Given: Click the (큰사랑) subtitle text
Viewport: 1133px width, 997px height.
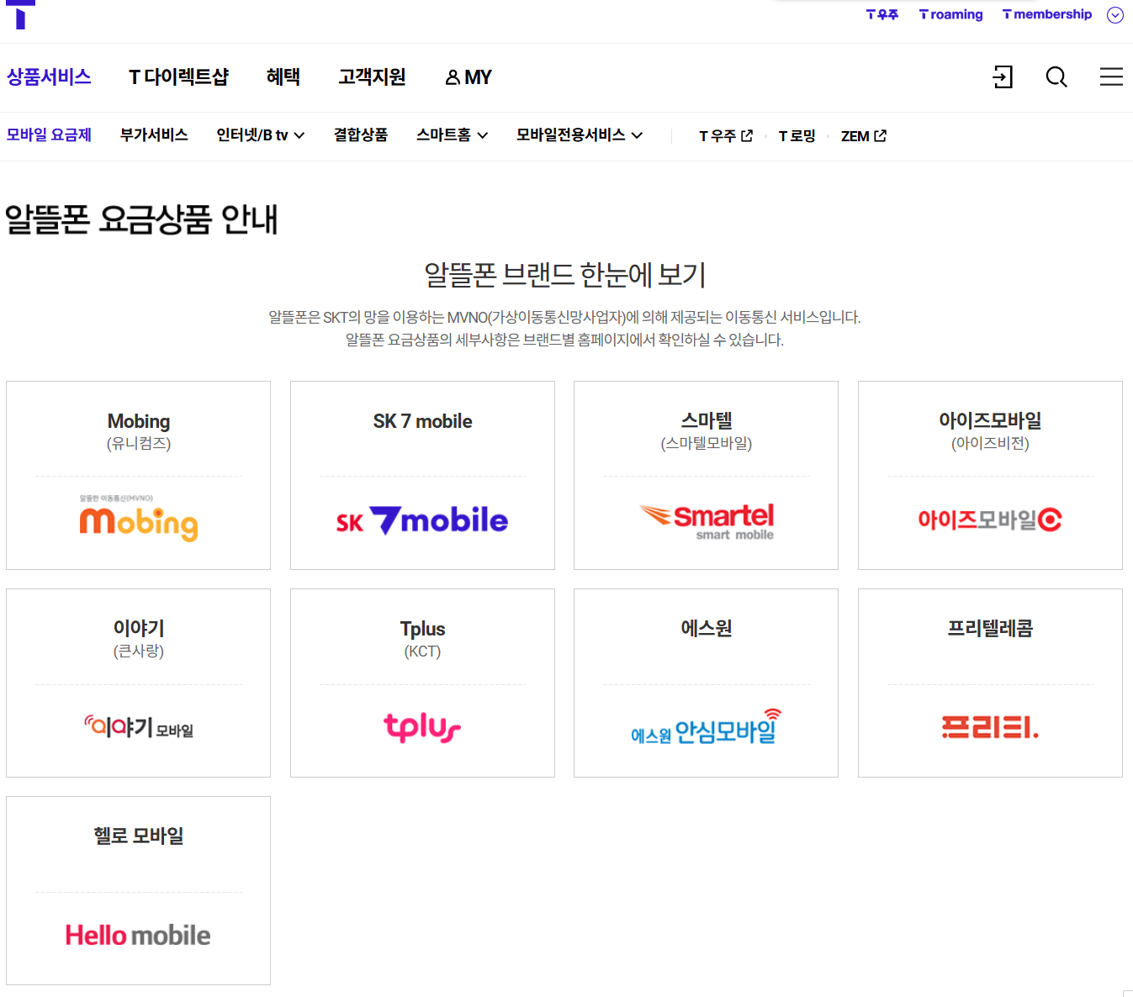Looking at the screenshot, I should [139, 651].
